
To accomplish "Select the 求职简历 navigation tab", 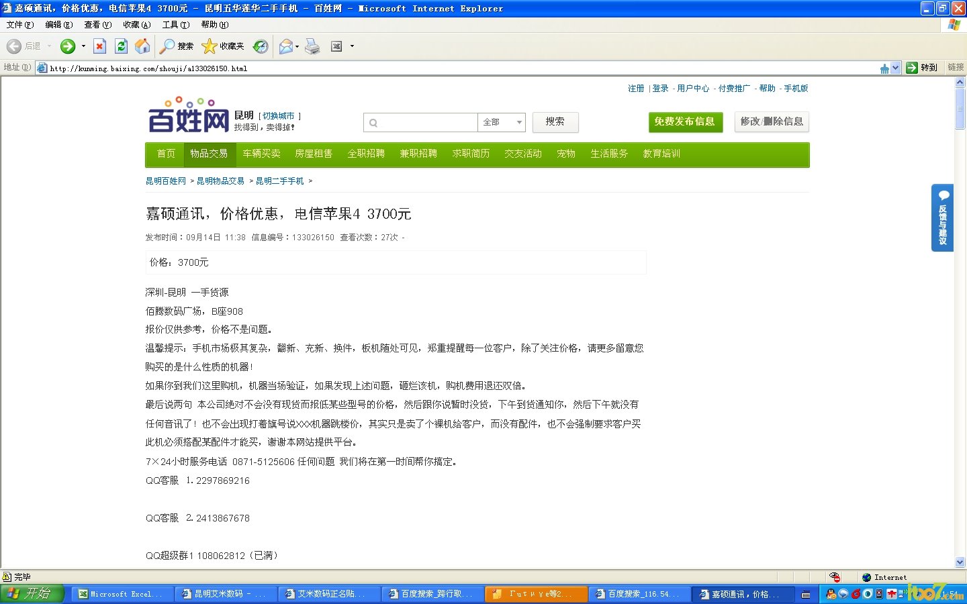I will click(471, 154).
